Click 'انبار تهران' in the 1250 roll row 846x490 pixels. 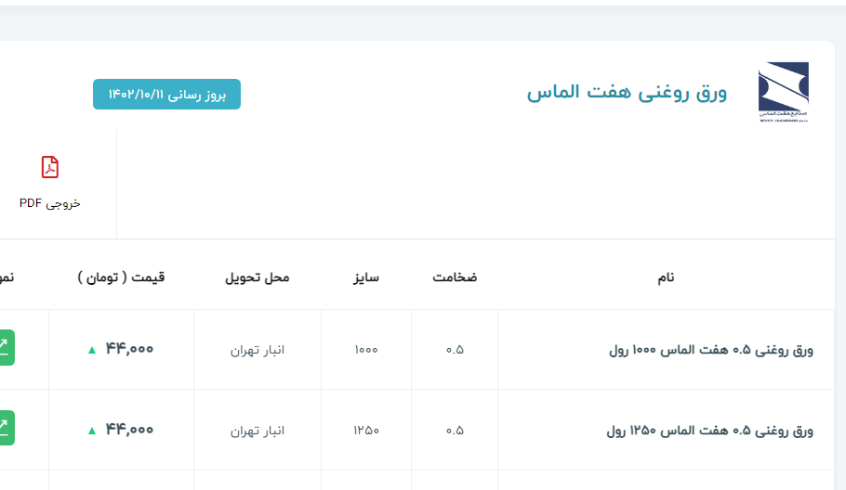tap(258, 431)
